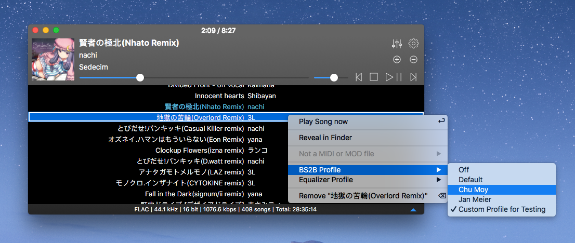The image size is (575, 243).
Task: Click the Shibayan artist cell
Action: point(262,96)
